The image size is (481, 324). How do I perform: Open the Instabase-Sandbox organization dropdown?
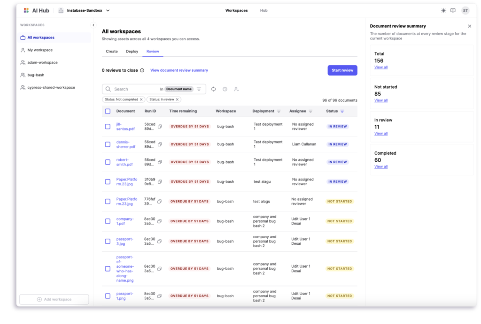point(88,10)
